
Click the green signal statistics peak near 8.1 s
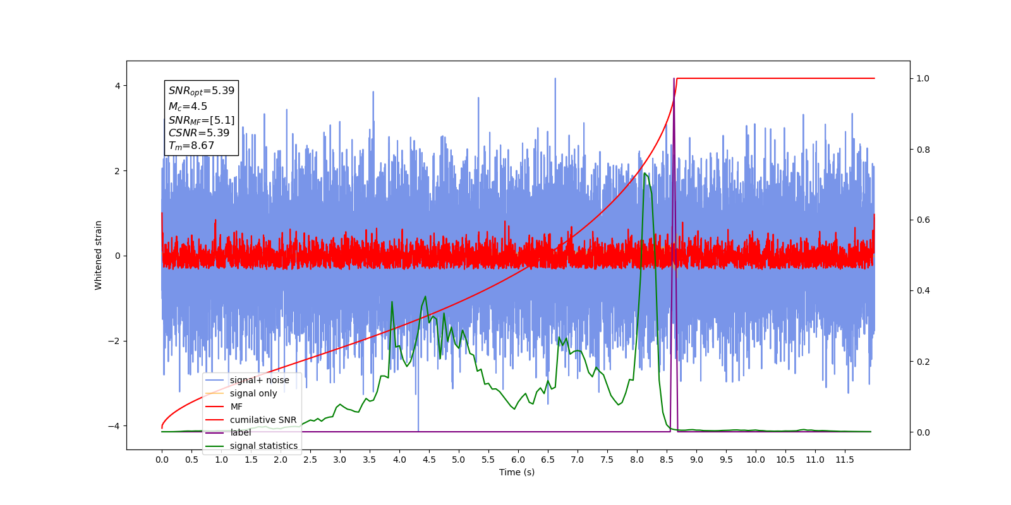(x=645, y=174)
